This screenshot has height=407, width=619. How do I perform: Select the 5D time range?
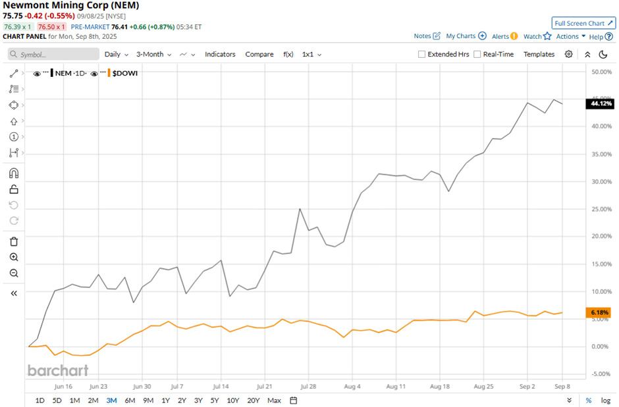click(57, 400)
